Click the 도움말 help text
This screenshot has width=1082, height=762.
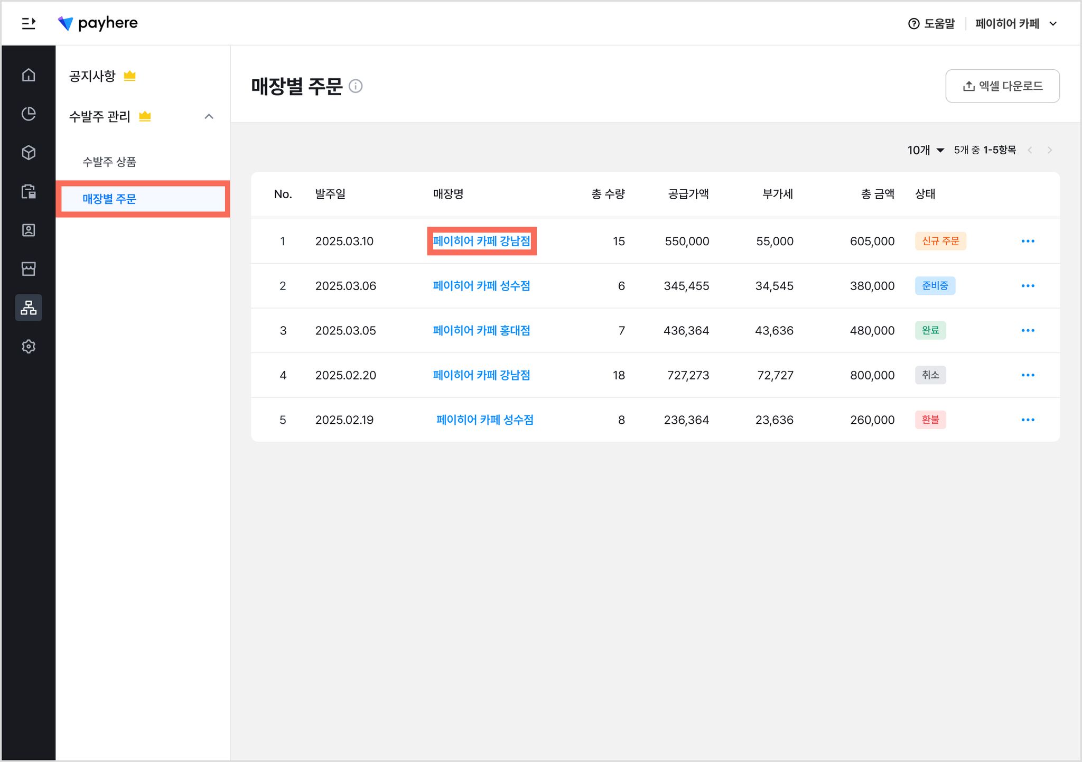click(939, 24)
